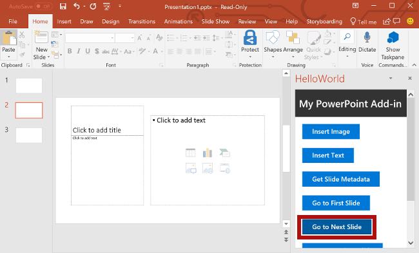Image resolution: width=419 pixels, height=253 pixels.
Task: Select slide 3 thumbnail
Action: coord(29,135)
